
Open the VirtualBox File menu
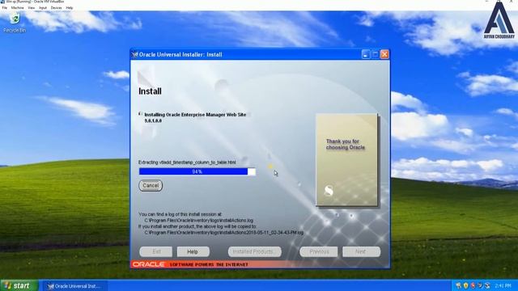pos(5,7)
